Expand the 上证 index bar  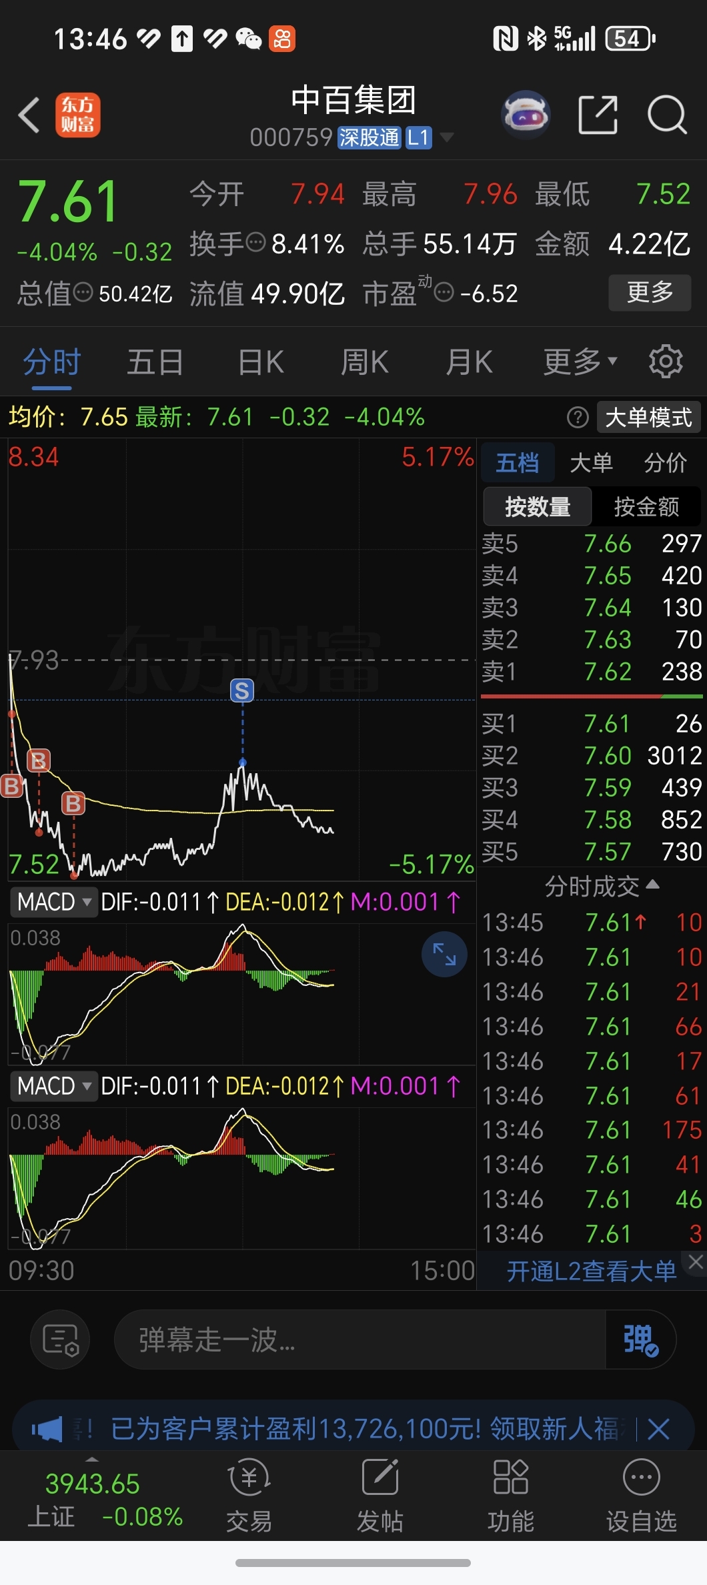click(x=92, y=1460)
